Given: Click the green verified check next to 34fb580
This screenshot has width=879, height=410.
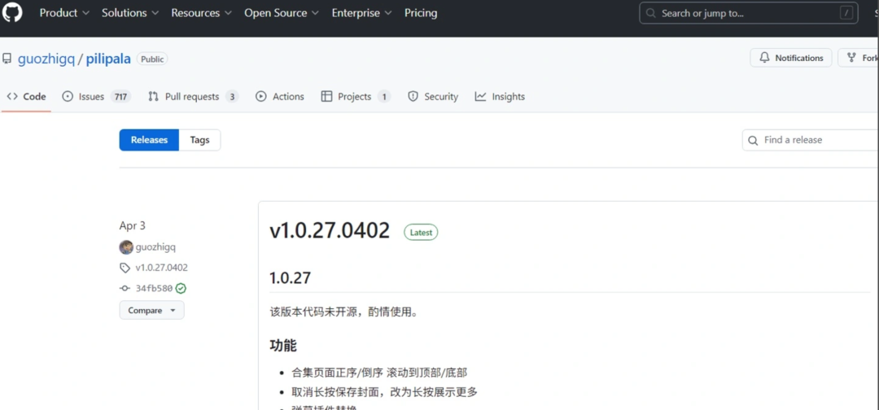Looking at the screenshot, I should [x=181, y=289].
